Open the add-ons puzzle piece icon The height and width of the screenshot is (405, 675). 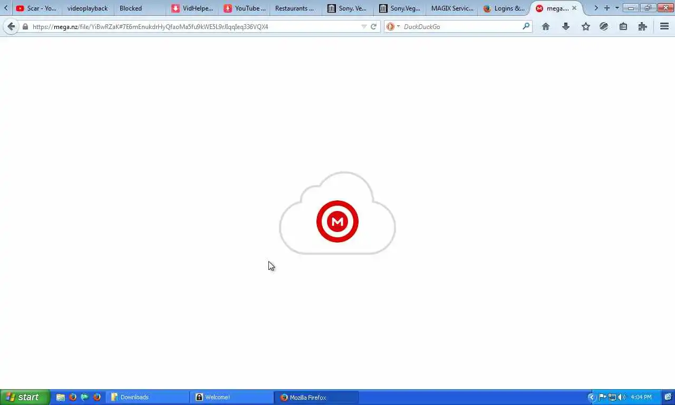(x=642, y=26)
